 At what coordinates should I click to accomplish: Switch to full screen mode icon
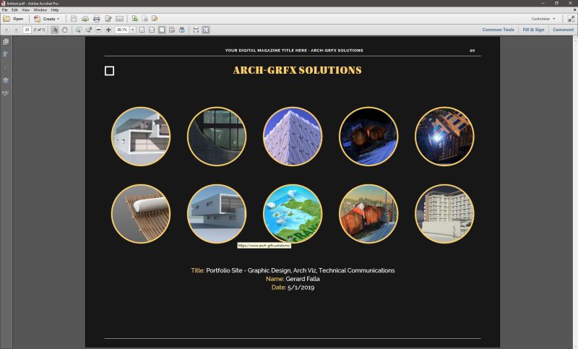[206, 30]
